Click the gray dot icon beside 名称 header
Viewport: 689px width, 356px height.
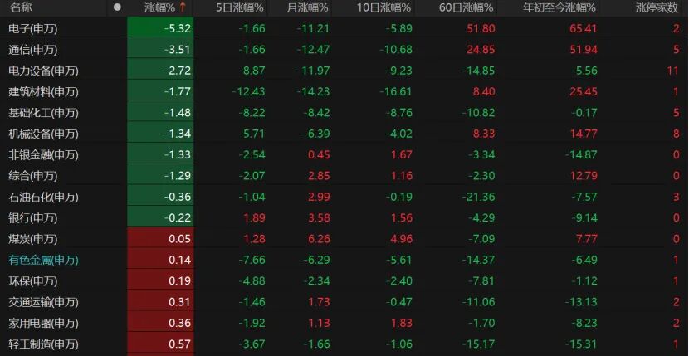point(117,7)
